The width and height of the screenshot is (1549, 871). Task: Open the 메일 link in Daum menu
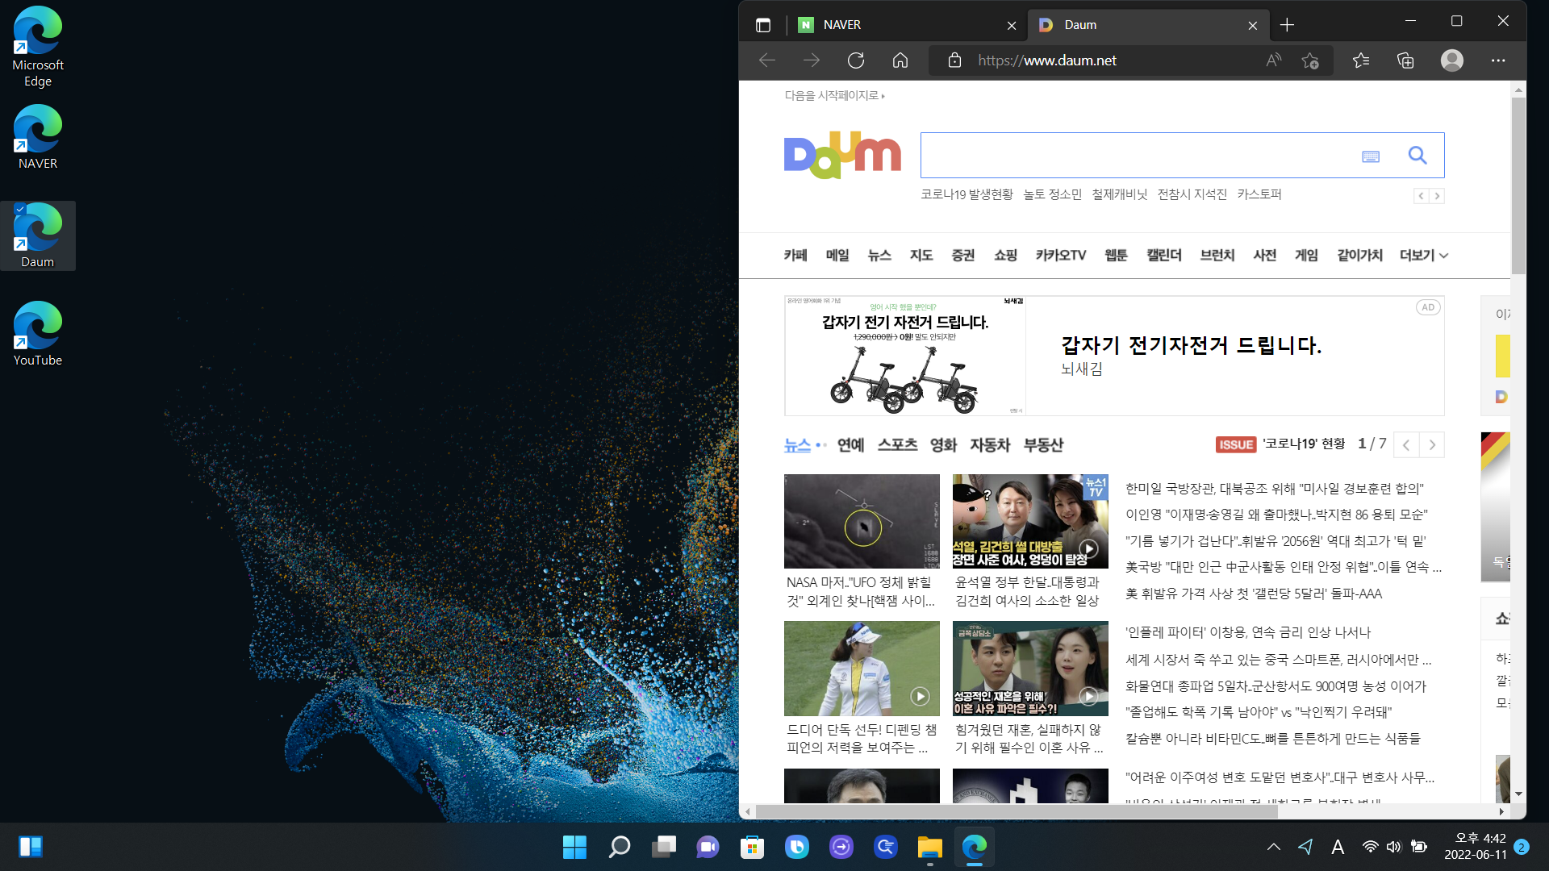(837, 256)
